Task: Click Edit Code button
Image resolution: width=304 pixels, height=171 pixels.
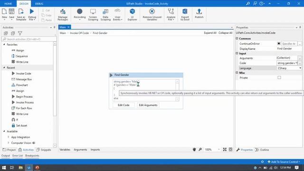Action: click(x=123, y=105)
